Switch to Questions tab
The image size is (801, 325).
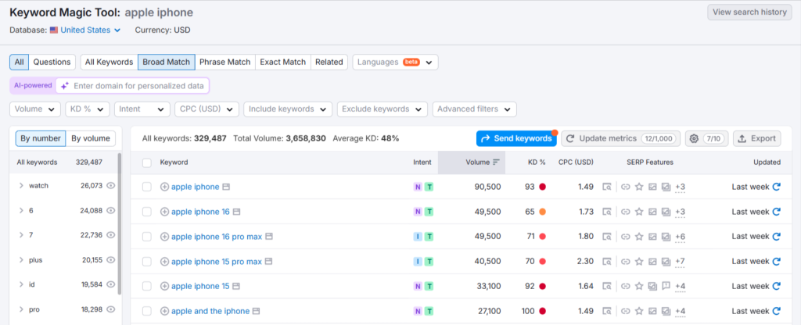tap(52, 62)
